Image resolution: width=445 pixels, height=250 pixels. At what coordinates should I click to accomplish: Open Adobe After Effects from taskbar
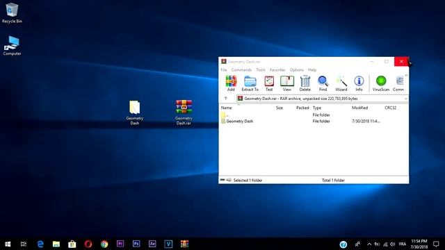click(x=152, y=244)
